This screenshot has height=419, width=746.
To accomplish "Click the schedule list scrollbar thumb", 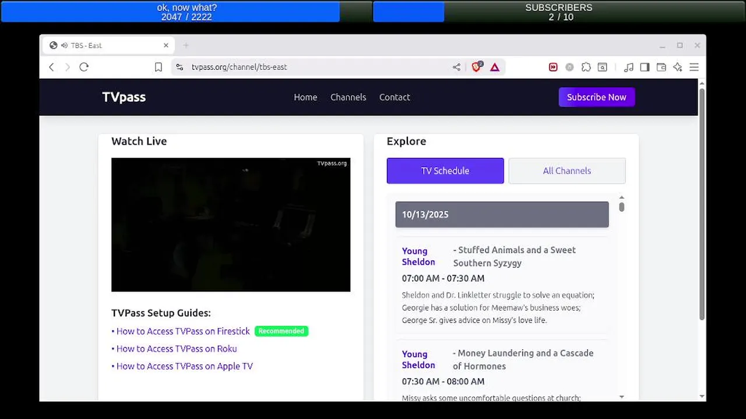I will pyautogui.click(x=621, y=207).
